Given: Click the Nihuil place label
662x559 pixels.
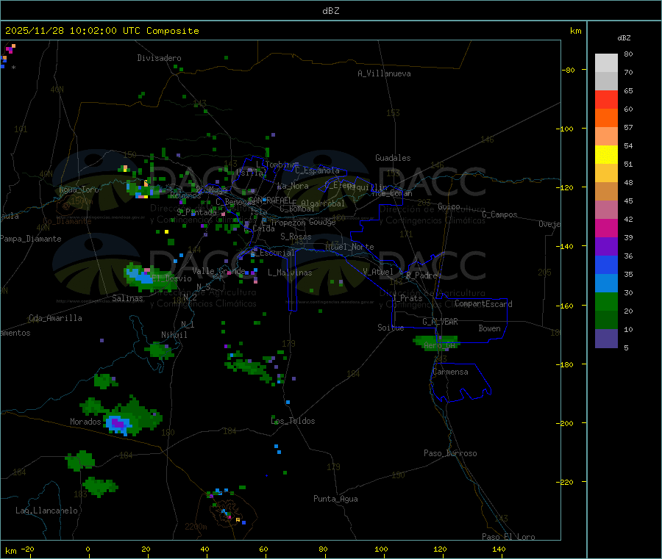Looking at the screenshot, I should pos(174,335).
